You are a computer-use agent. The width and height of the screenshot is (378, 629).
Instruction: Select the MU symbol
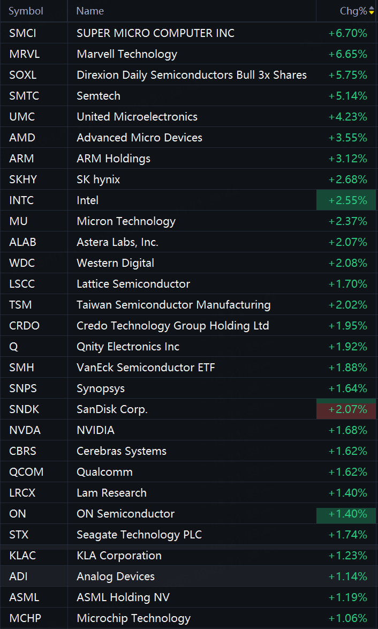[18, 221]
